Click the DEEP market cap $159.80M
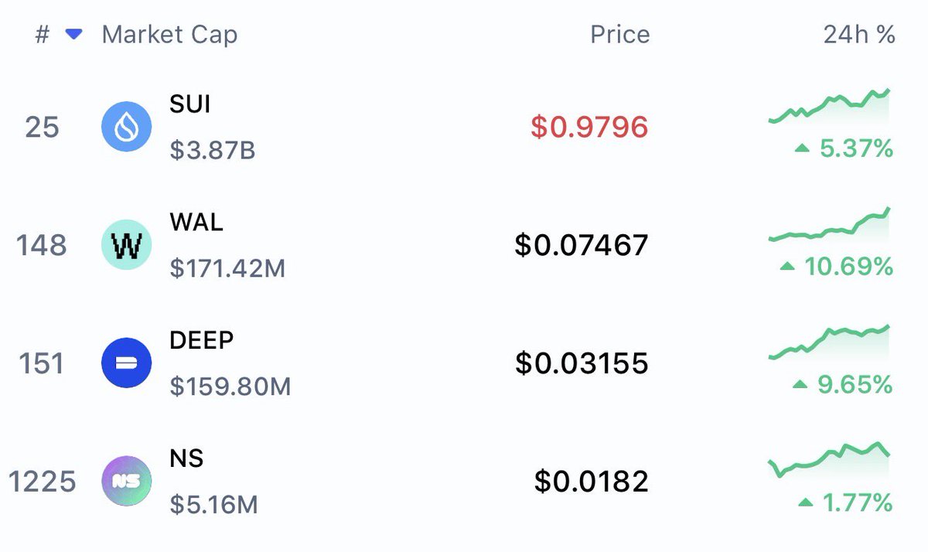This screenshot has height=552, width=928. click(x=230, y=386)
